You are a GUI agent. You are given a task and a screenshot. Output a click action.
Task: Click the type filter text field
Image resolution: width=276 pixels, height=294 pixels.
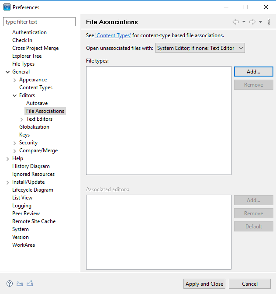click(x=39, y=22)
